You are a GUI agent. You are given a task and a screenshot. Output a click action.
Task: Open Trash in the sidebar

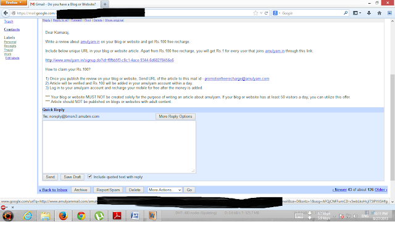(9, 22)
